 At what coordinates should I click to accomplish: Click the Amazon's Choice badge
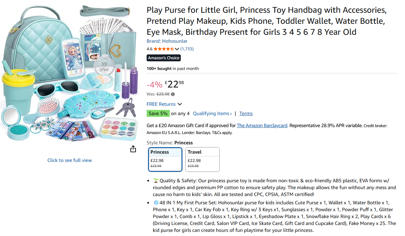[164, 58]
